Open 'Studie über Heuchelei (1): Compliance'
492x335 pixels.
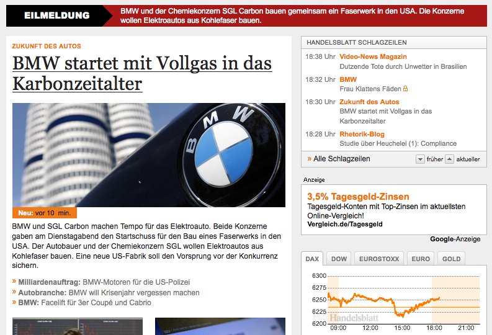coord(398,144)
